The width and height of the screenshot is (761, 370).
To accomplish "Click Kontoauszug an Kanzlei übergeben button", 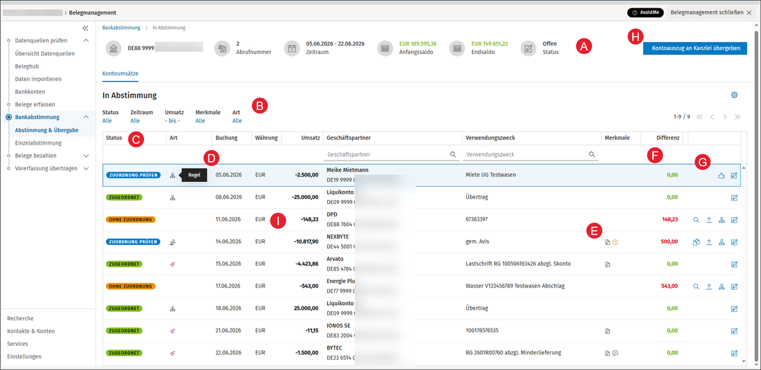I will tap(695, 48).
